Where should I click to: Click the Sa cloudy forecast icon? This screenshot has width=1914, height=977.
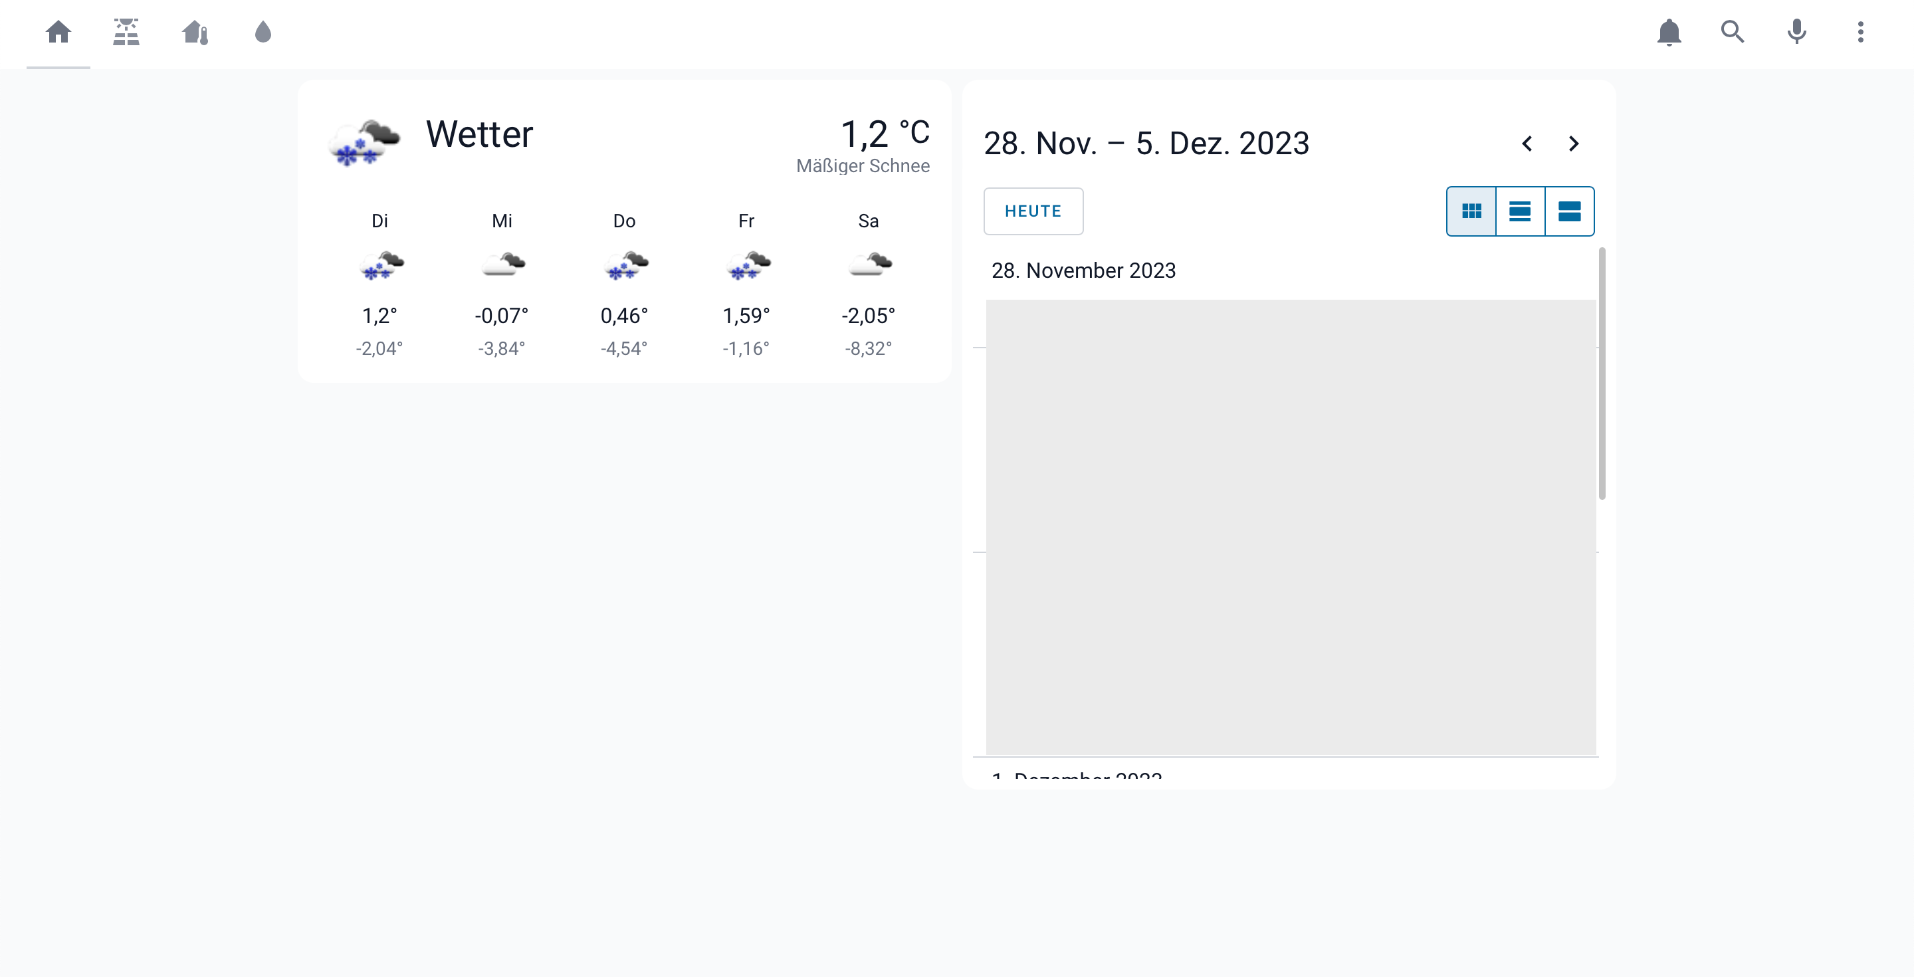tap(869, 265)
